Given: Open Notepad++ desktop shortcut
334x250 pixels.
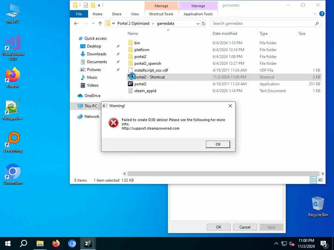Looking at the screenshot, I should point(13,110).
